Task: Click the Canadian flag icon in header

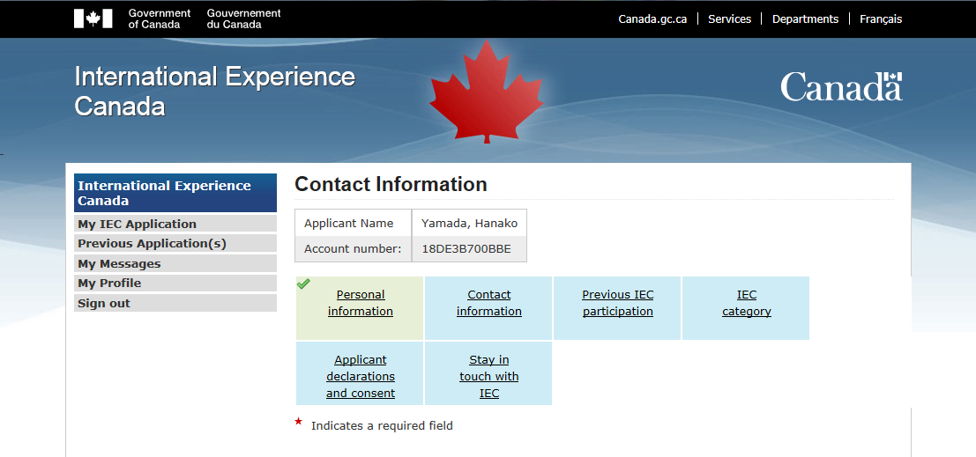Action: pyautogui.click(x=93, y=18)
